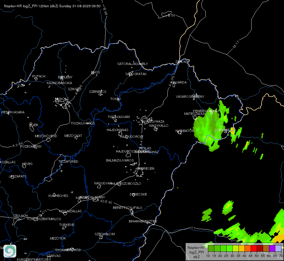Click the TISZAVASVÁRI city label
The image size is (284, 261).
point(119,117)
